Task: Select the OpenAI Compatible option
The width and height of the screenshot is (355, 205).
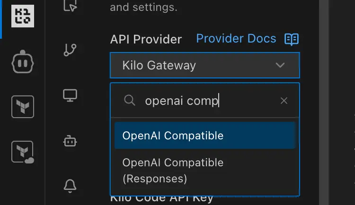Action: point(205,136)
